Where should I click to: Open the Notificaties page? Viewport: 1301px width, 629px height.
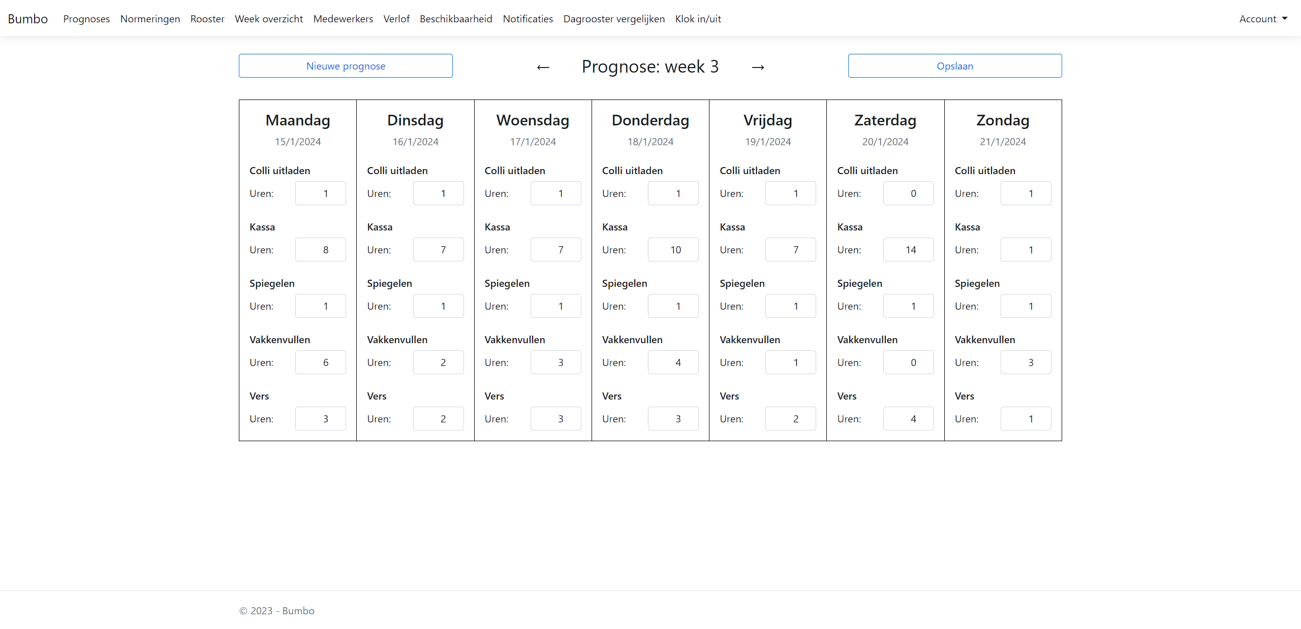(528, 19)
